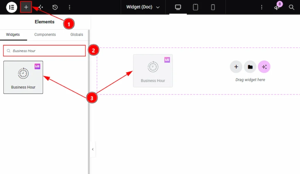This screenshot has width=300, height=174.
Task: Click the Add Element plus icon
Action: pos(26,7)
